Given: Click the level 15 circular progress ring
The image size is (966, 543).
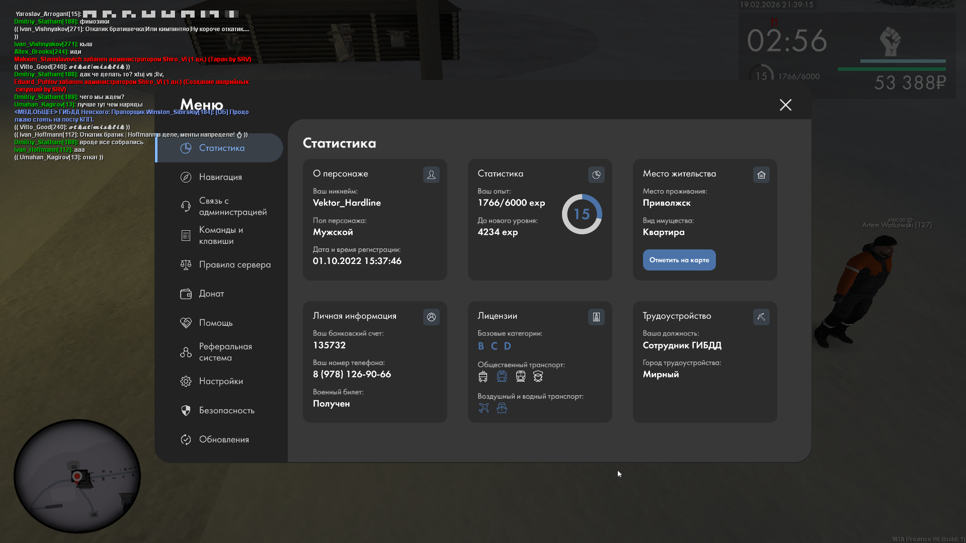Looking at the screenshot, I should (582, 214).
